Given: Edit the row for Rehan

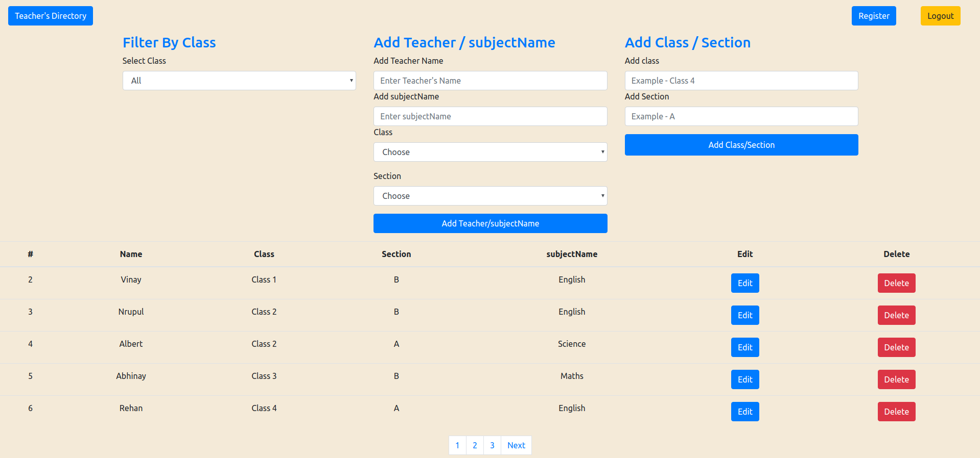Looking at the screenshot, I should click(x=744, y=412).
